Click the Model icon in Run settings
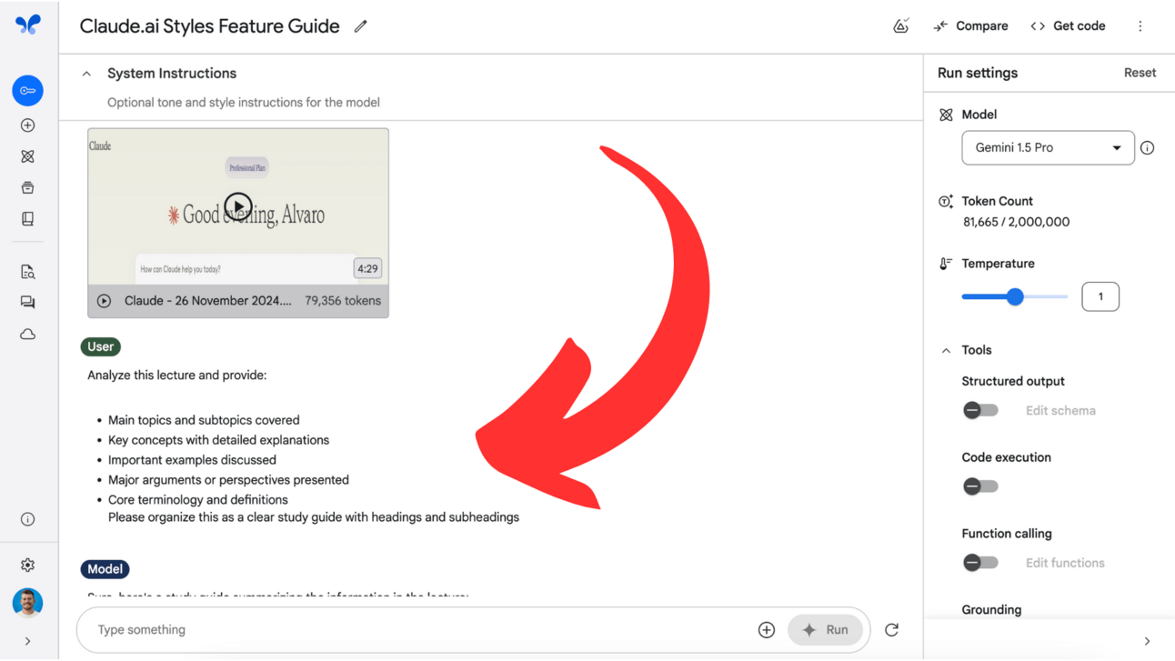Screen dimensions: 1175x661 [x=946, y=115]
